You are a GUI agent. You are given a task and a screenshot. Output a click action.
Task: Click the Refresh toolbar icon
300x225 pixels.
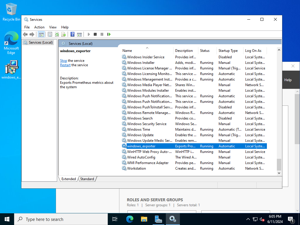click(57, 34)
